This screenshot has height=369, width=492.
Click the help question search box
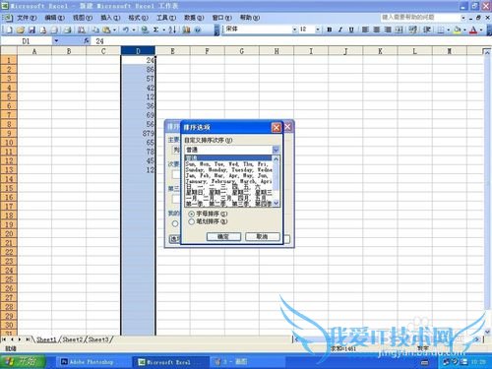click(x=420, y=17)
